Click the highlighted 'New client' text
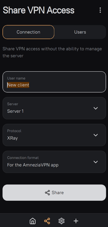 (18, 85)
